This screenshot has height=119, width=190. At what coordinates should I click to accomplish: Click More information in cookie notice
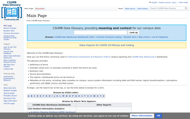click(x=142, y=116)
